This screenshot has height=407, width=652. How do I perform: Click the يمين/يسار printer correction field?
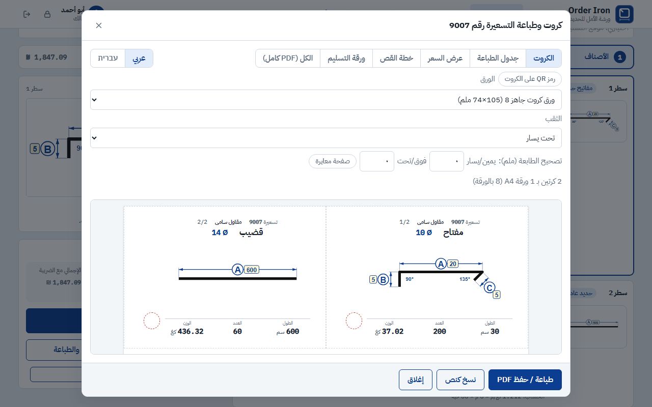tap(447, 161)
